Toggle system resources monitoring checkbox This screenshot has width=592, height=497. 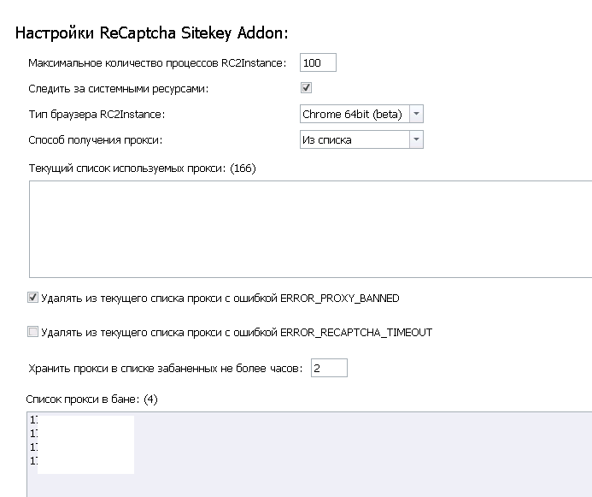click(306, 88)
